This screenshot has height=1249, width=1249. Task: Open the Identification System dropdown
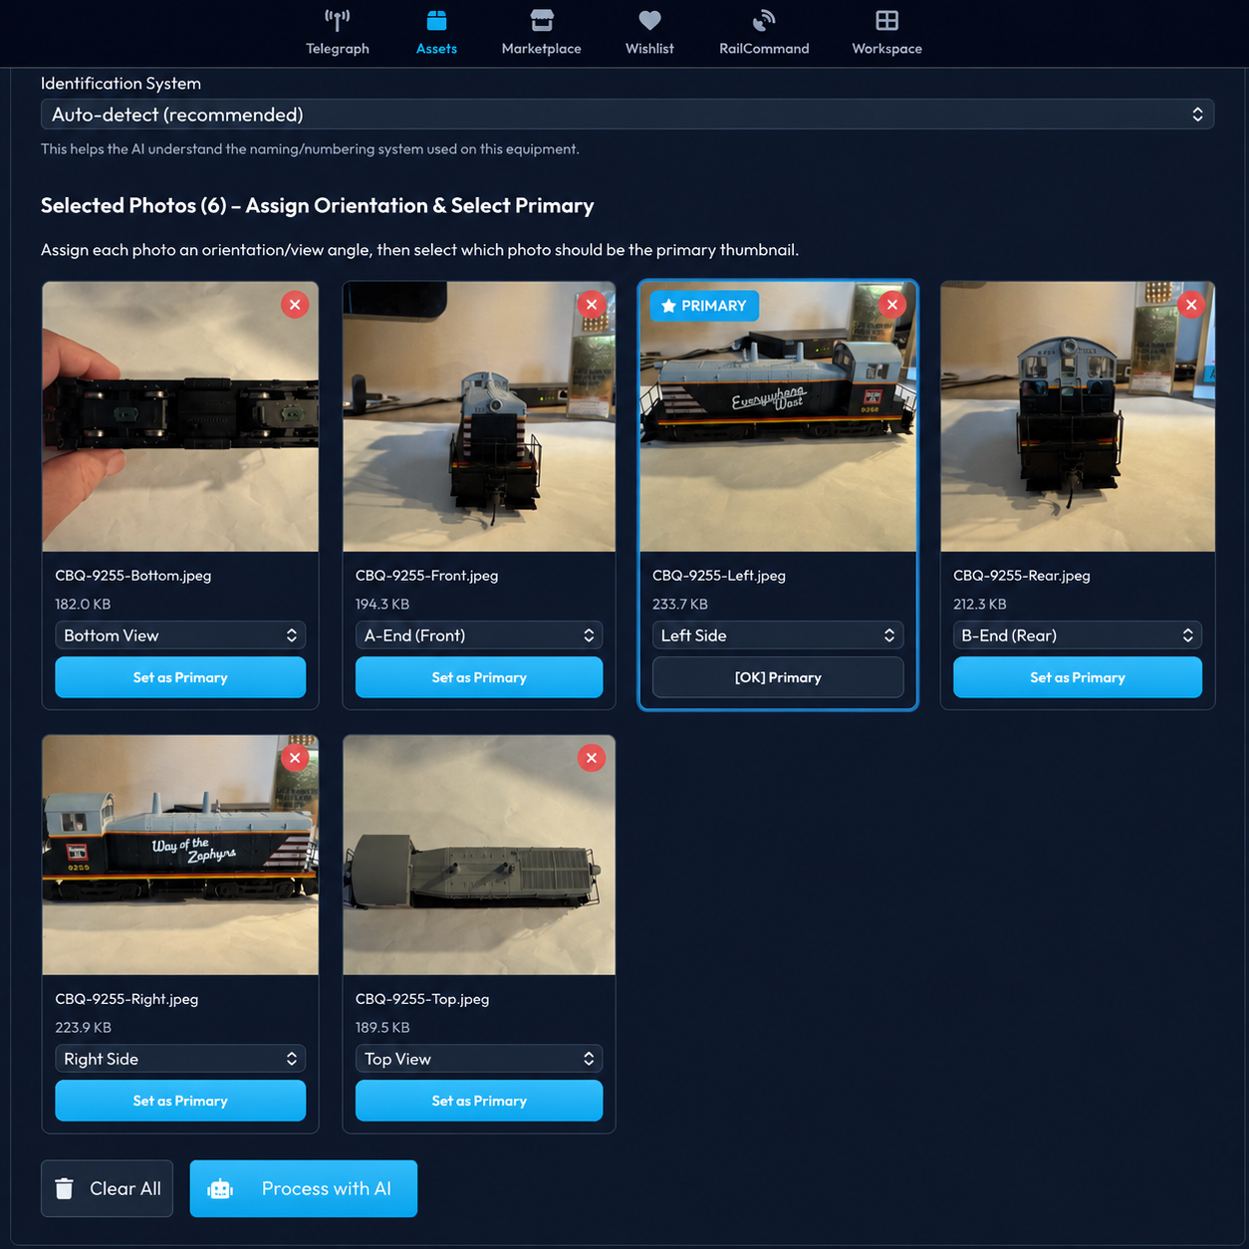[627, 115]
